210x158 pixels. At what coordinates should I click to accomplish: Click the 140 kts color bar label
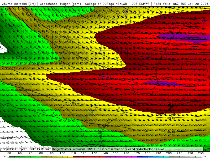pos(105,153)
